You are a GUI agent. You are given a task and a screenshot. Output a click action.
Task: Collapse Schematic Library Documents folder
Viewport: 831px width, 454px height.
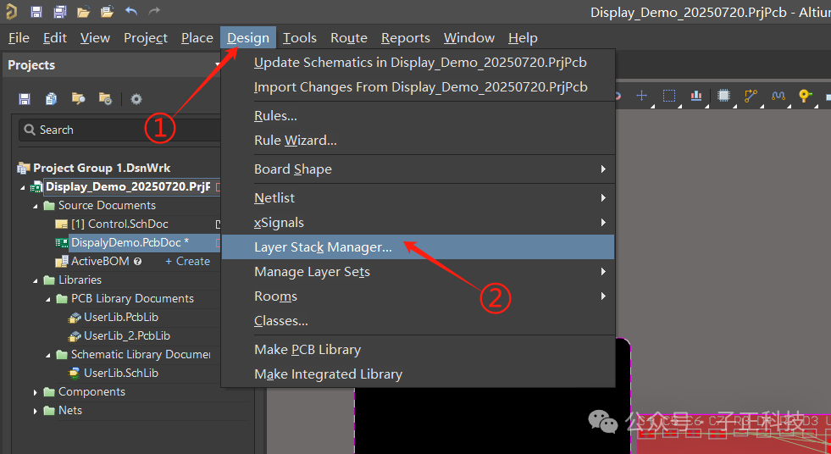point(48,355)
